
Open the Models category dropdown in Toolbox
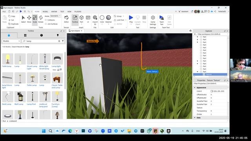coord(11,41)
